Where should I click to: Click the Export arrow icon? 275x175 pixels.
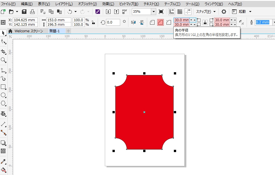[116, 12]
